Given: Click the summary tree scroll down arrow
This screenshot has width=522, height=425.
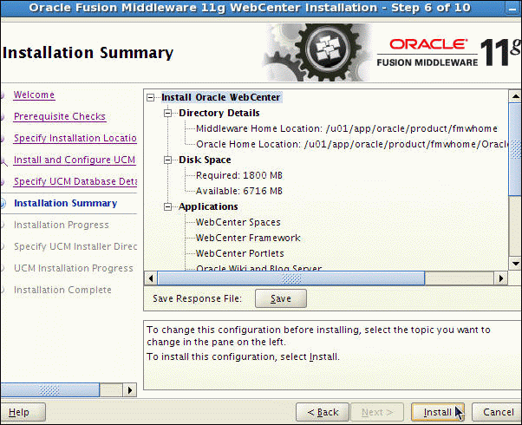Looking at the screenshot, I should [x=515, y=264].
